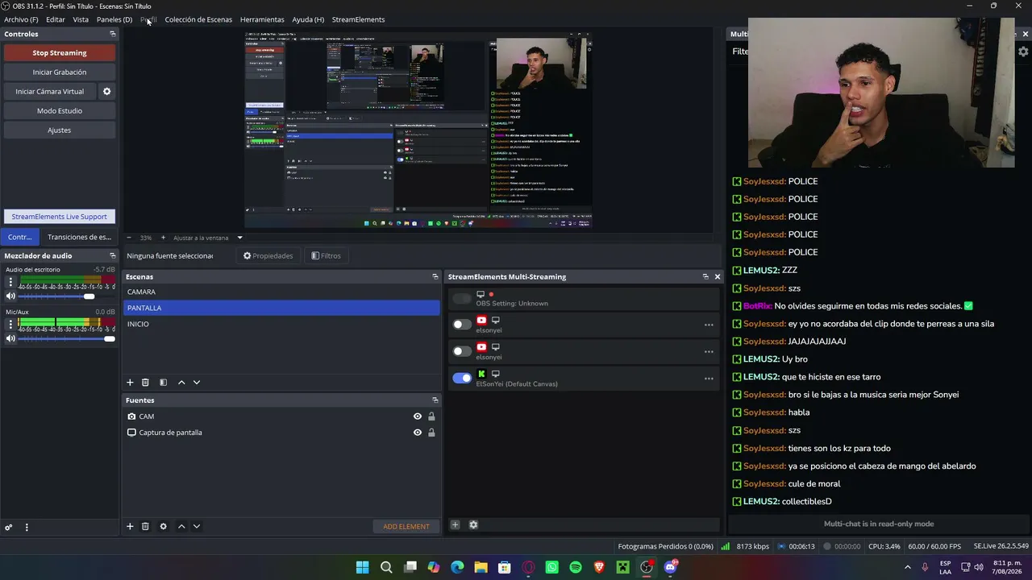Click Iniciar Cámara Virtual button

click(x=50, y=92)
